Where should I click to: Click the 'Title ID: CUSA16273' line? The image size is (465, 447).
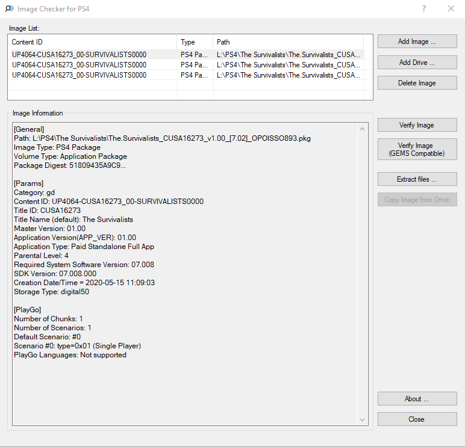pyautogui.click(x=47, y=211)
